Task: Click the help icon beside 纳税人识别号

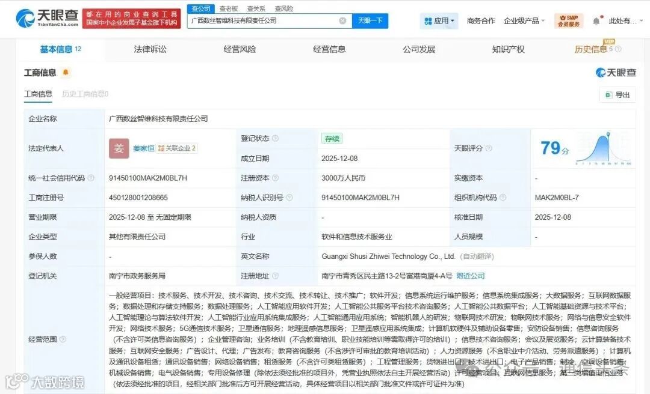Action: pos(289,198)
